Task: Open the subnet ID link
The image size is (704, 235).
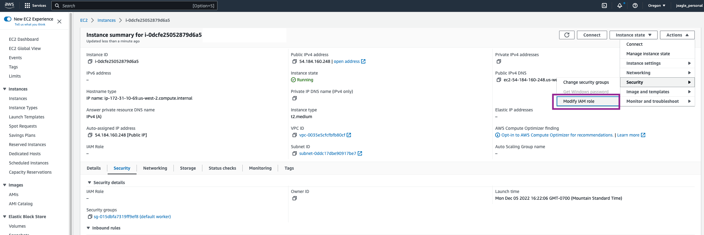Action: (328, 153)
